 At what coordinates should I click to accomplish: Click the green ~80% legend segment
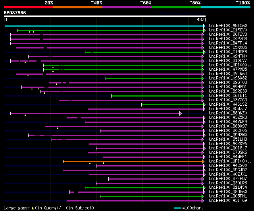(176, 7)
